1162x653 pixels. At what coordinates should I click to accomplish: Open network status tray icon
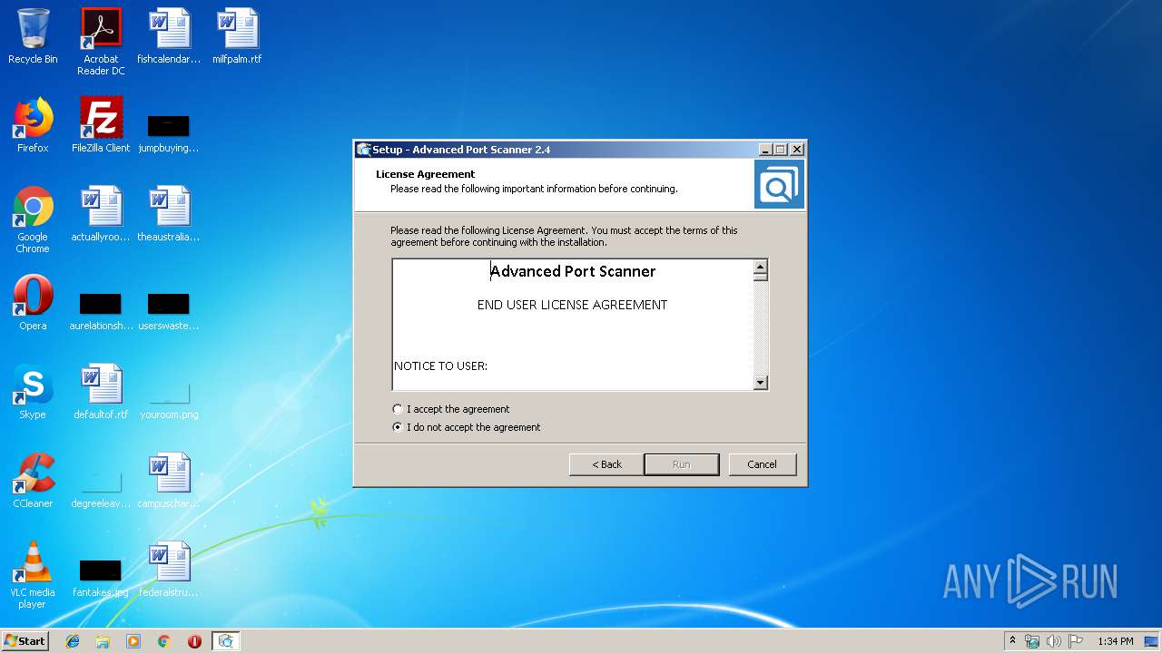pyautogui.click(x=1032, y=641)
